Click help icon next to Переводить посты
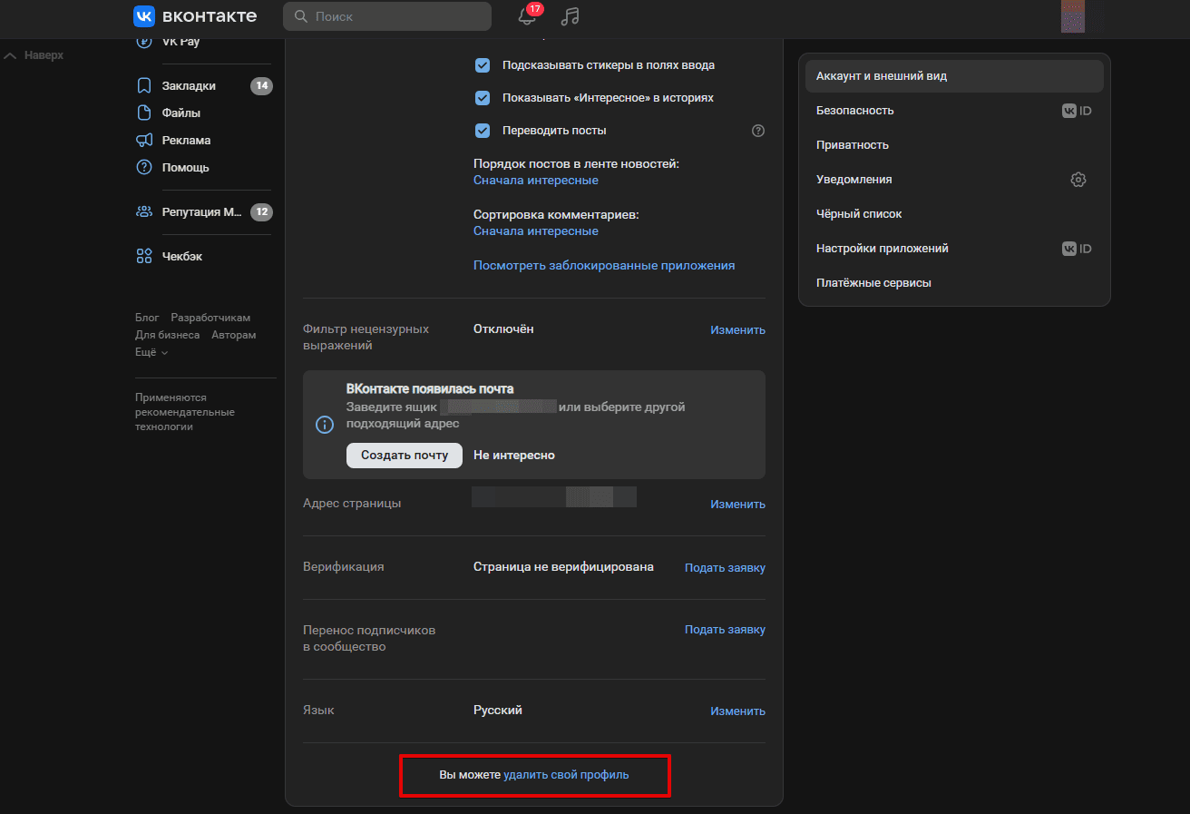Screen dimensions: 1190x814 coord(758,131)
